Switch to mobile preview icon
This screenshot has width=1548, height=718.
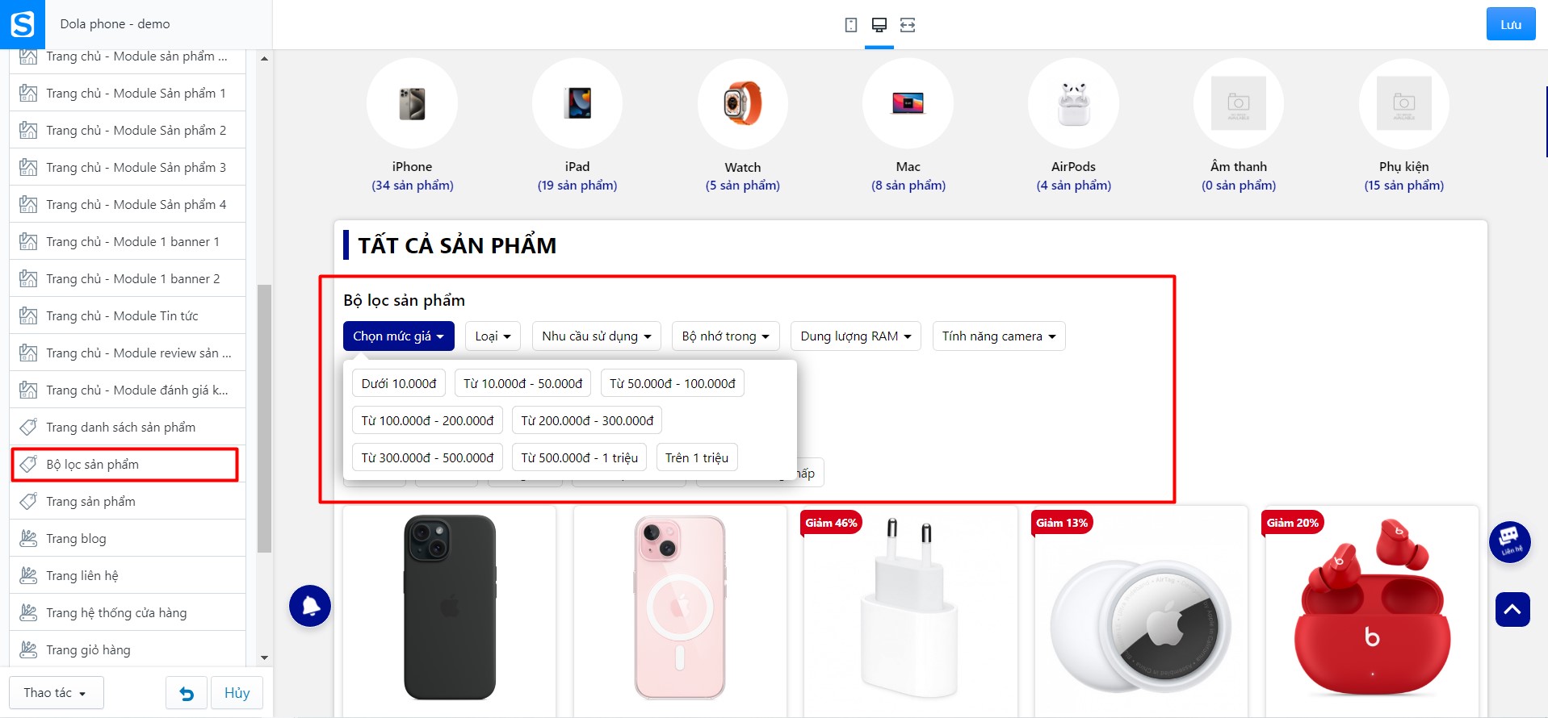pyautogui.click(x=850, y=25)
